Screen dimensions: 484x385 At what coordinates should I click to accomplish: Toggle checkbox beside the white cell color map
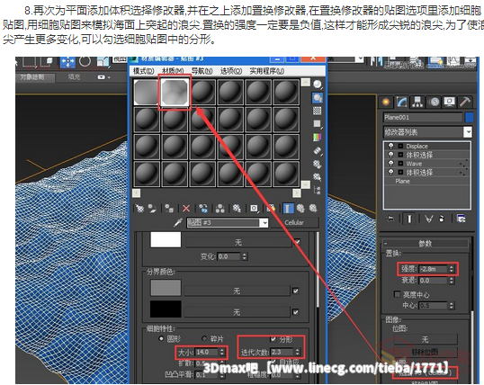tap(297, 242)
